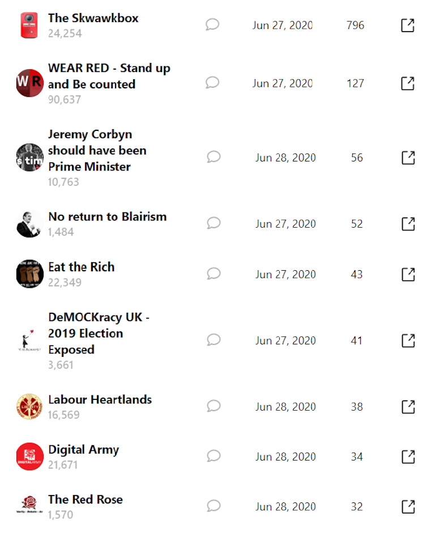Screen dimensions: 427x533
Task: Click comment icon for WEAR RED row
Action: (212, 83)
